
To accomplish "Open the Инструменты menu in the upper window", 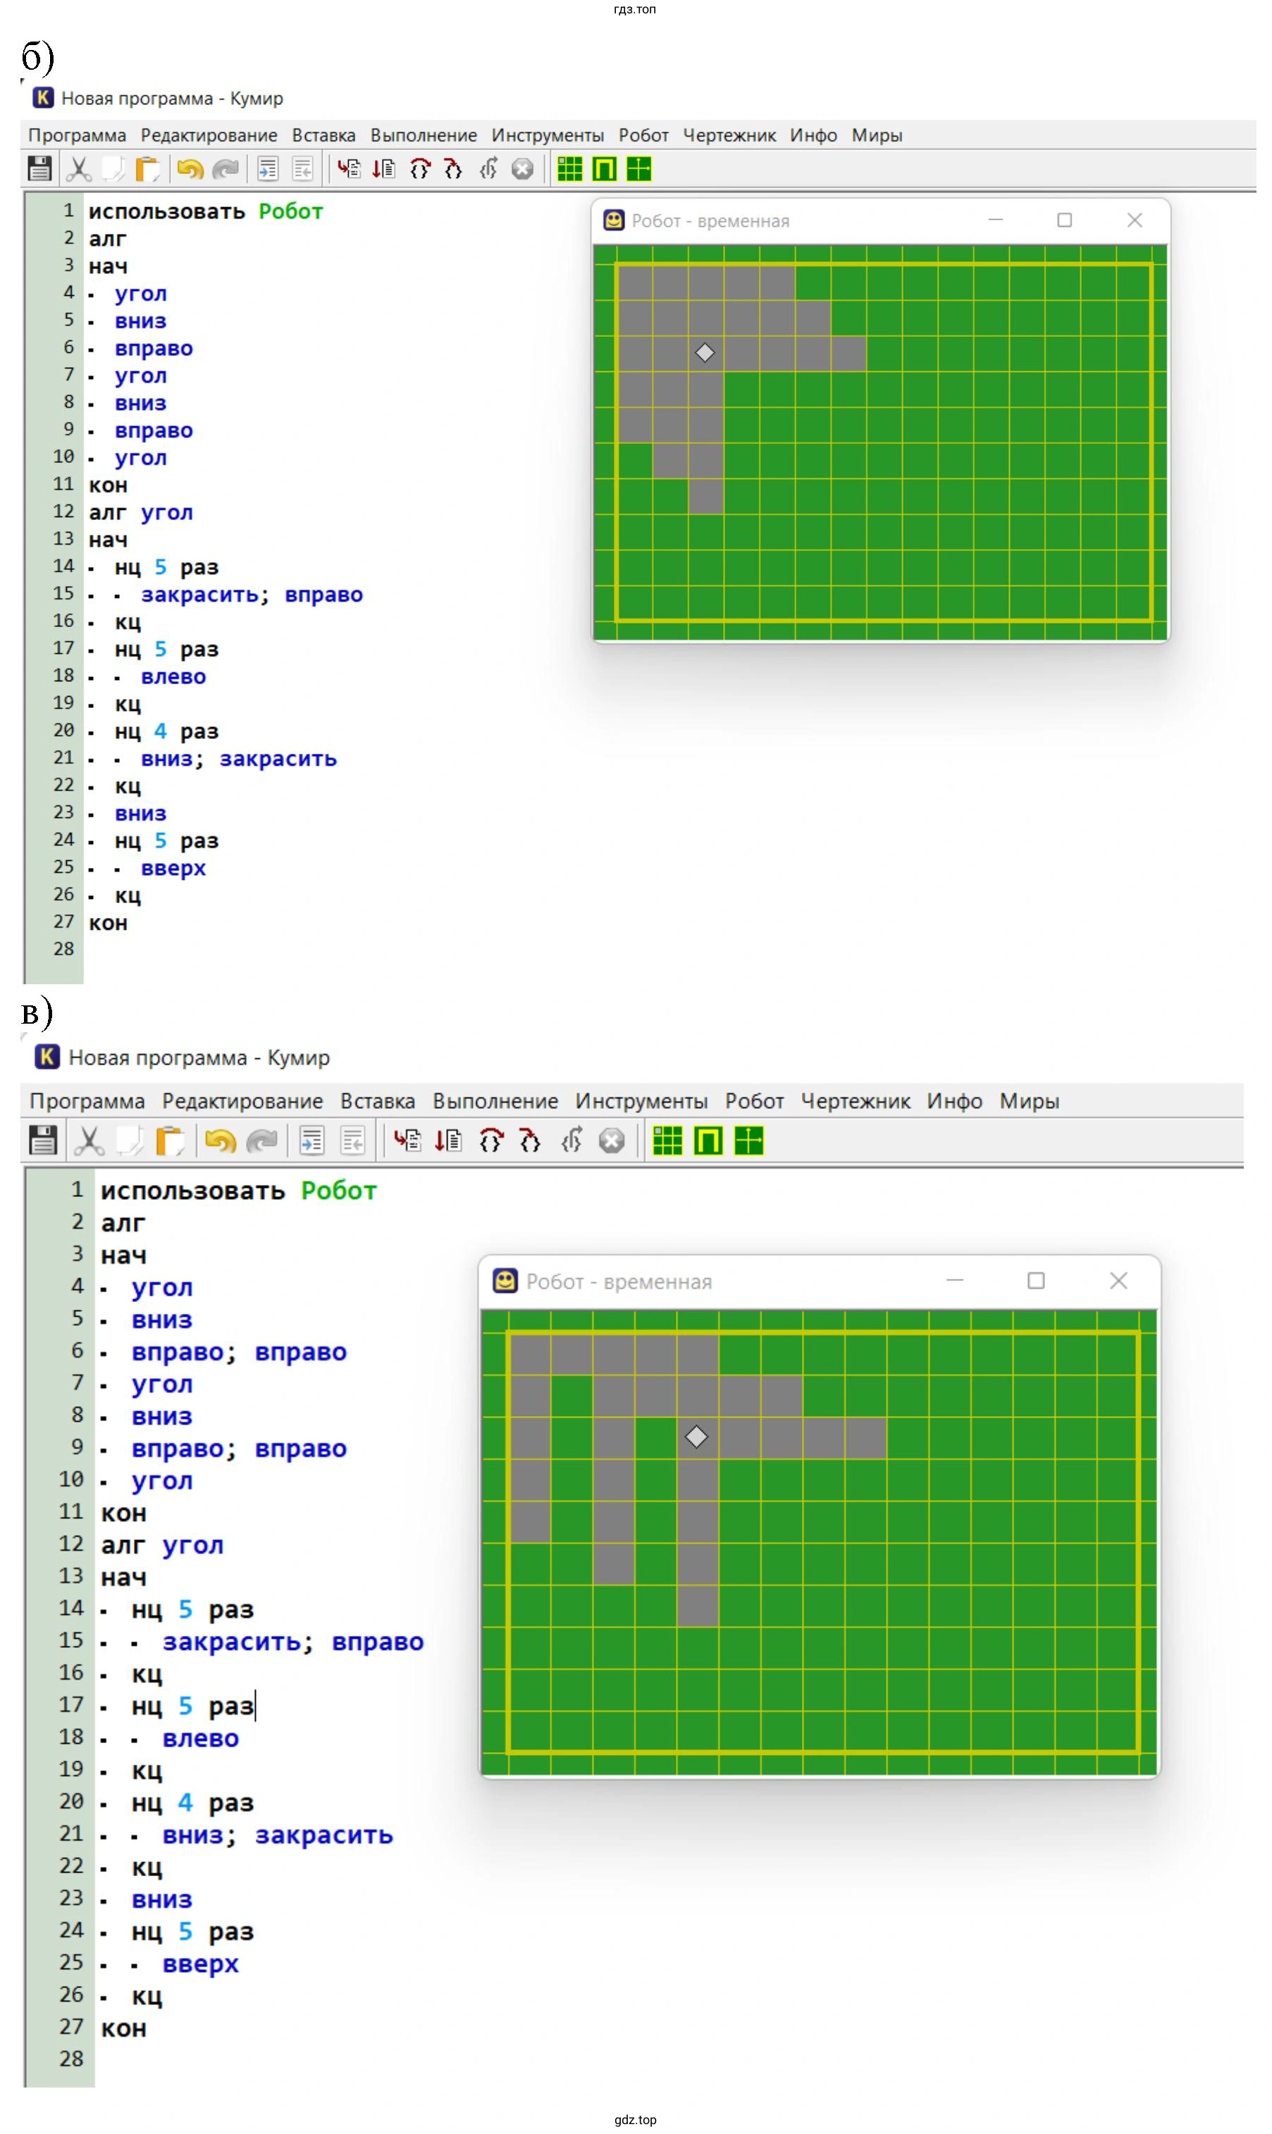I will (x=547, y=135).
